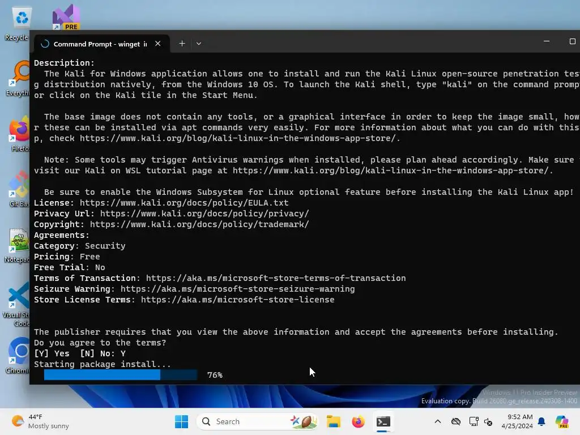Click the '[Y] Yes [N] No: Y' prompt
This screenshot has height=435, width=580.
[x=80, y=353]
